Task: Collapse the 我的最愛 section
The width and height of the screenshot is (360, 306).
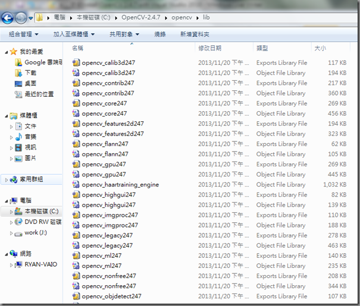Action: point(7,52)
